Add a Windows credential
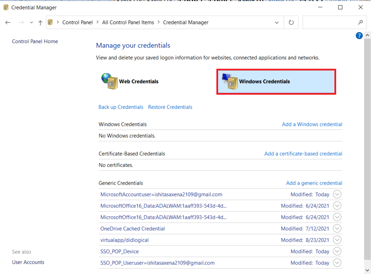Viewport: 371px width, 274px height. click(312, 124)
